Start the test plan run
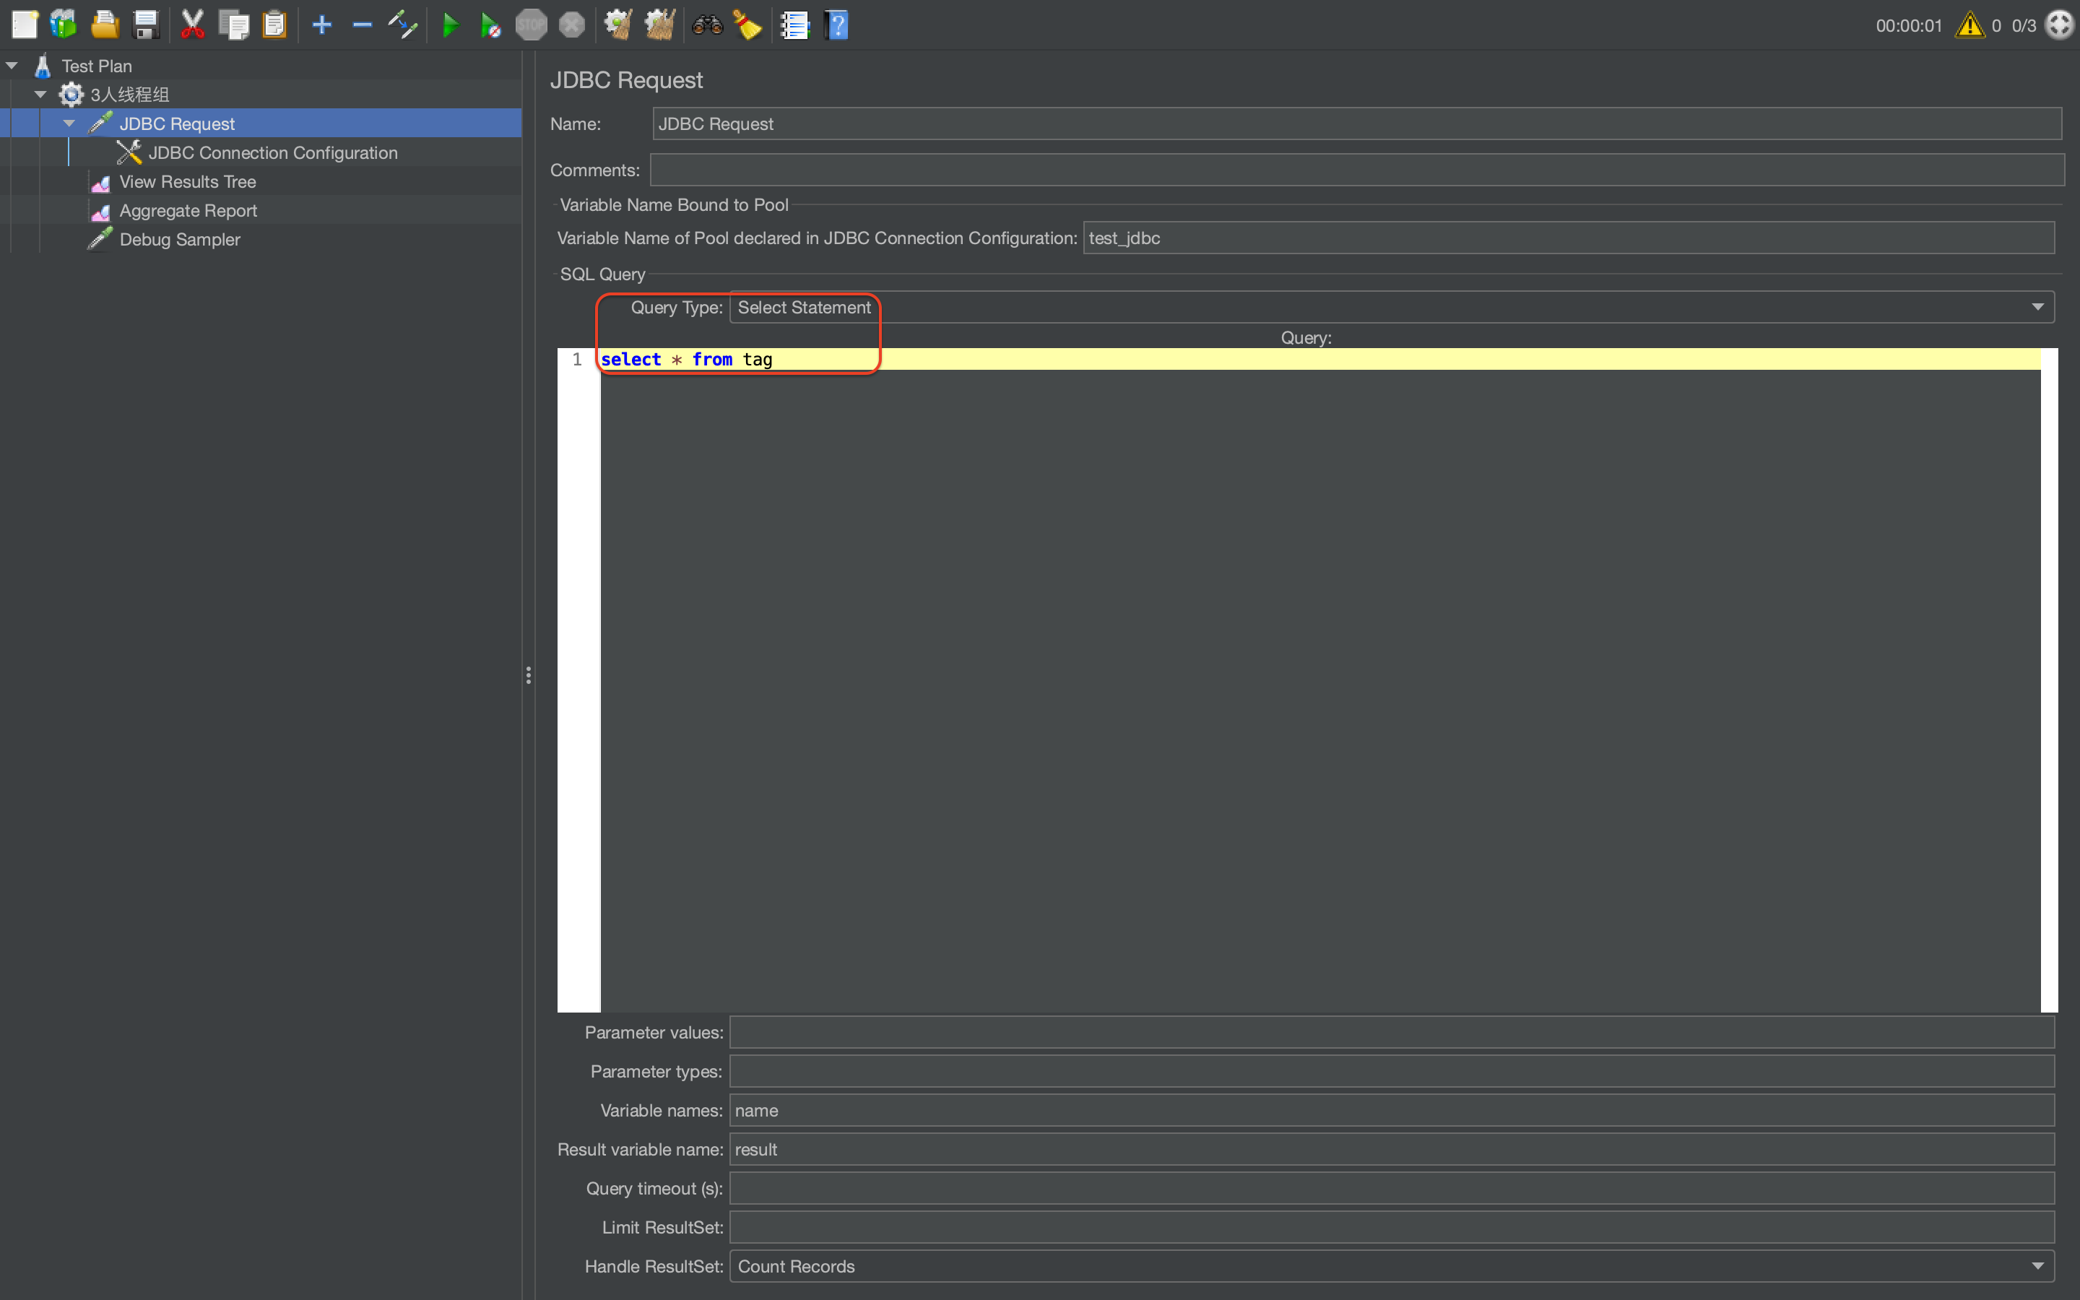The image size is (2080, 1300). tap(451, 24)
